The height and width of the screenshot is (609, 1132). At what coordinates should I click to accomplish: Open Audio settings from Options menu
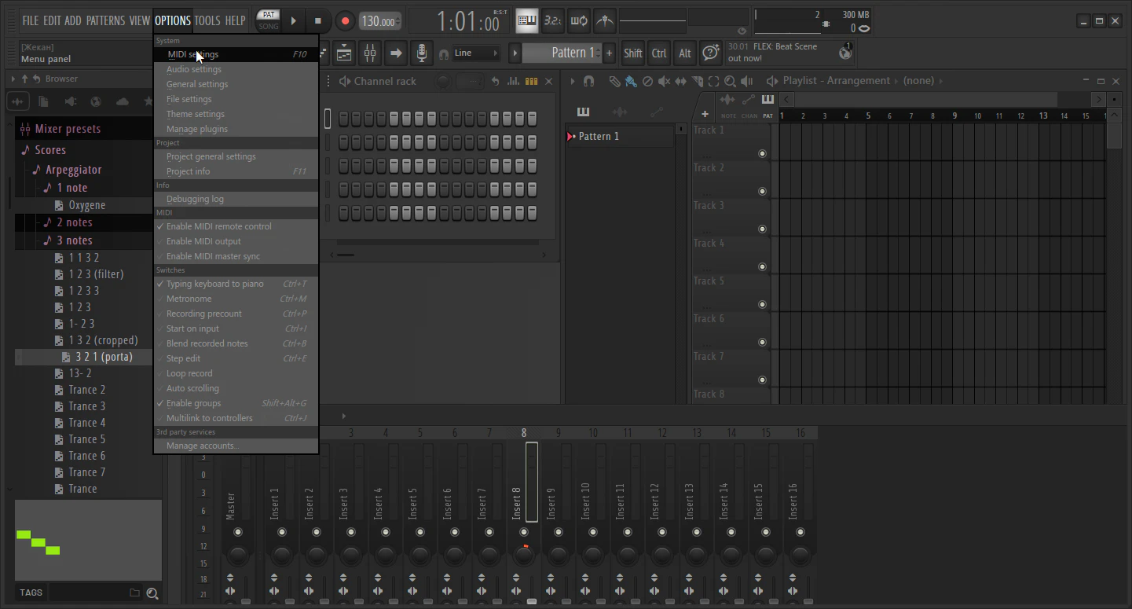click(x=193, y=69)
